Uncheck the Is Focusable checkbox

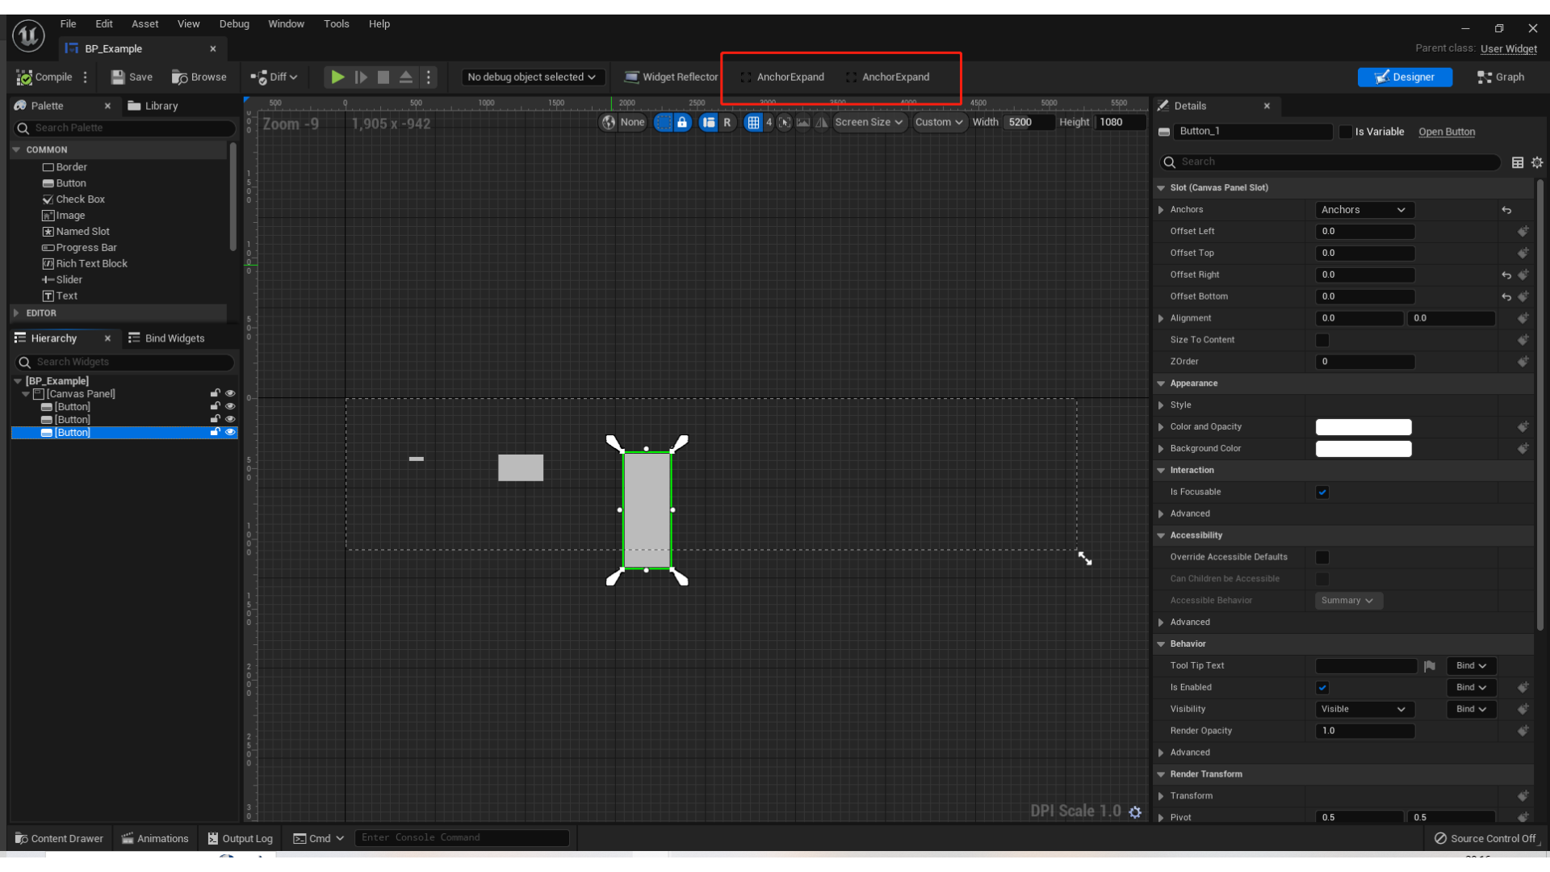[x=1322, y=492]
